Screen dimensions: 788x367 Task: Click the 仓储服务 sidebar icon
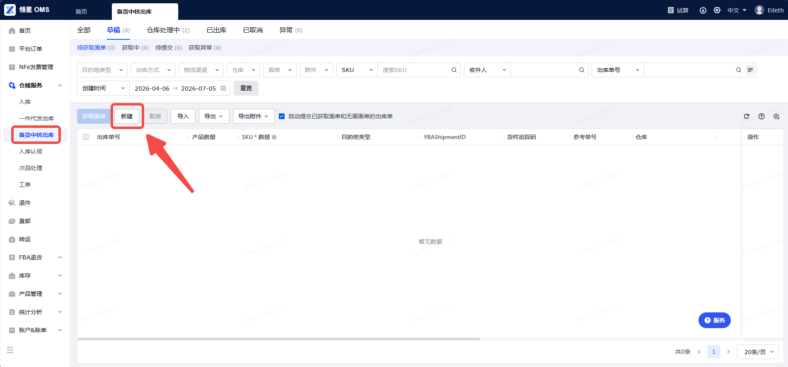[12, 85]
